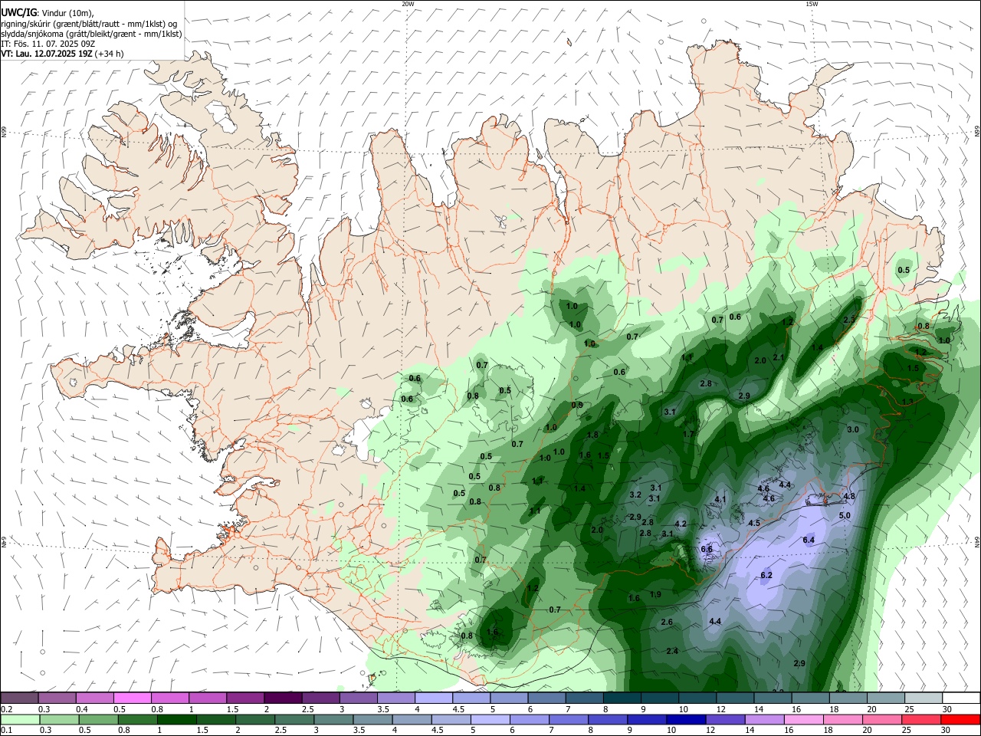This screenshot has height=736, width=981.
Task: Click the 4.1 precipitation value
Action: coord(720,500)
